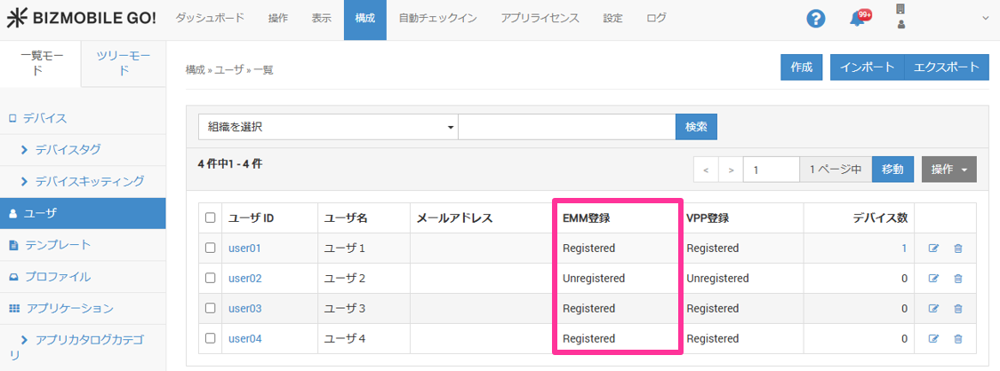Open the user02 link
This screenshot has height=371, width=1000.
point(245,279)
